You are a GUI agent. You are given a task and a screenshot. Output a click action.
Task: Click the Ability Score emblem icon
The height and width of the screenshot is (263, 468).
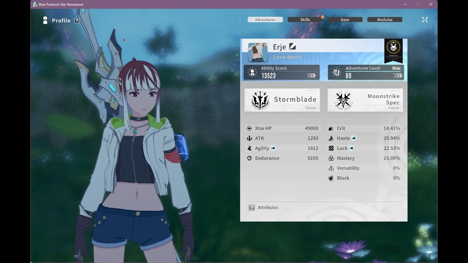click(252, 73)
